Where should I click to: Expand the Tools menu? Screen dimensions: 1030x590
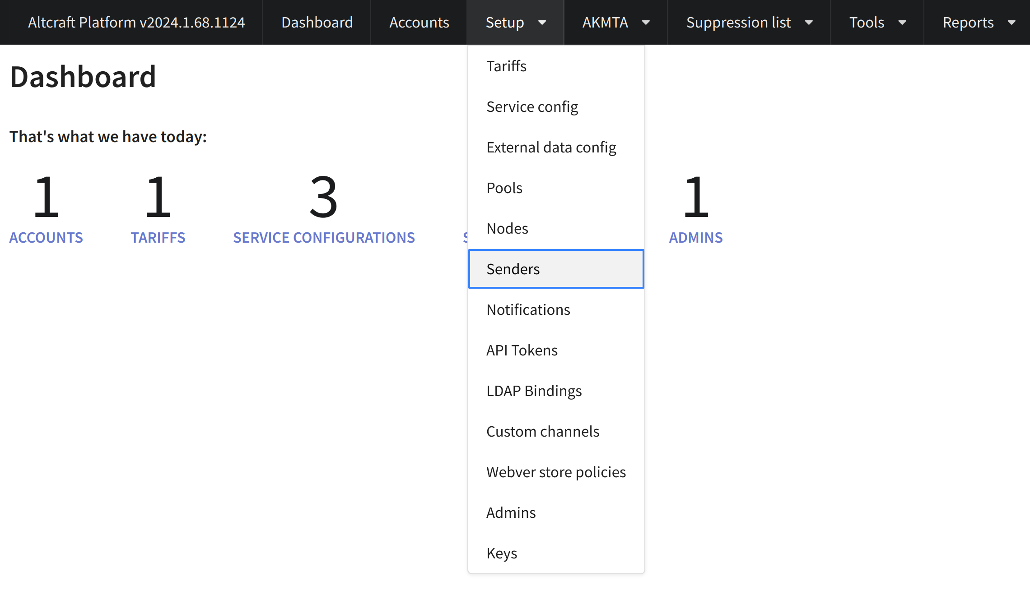tap(877, 22)
